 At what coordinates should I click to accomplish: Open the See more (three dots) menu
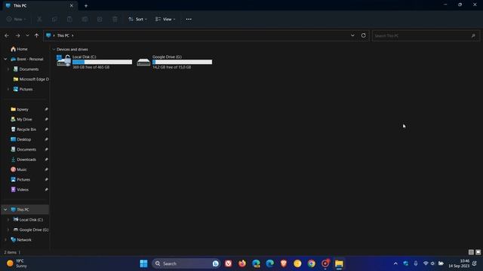(189, 20)
